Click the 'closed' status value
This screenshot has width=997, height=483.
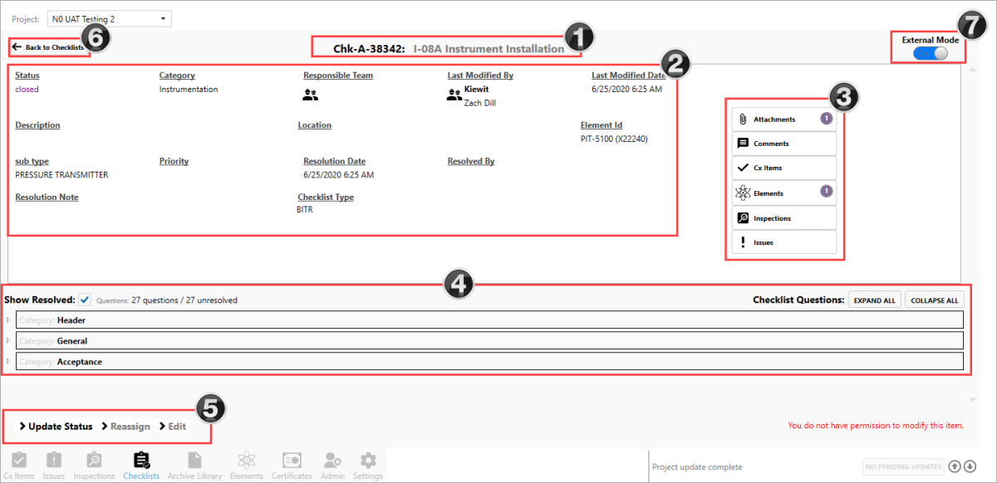27,89
